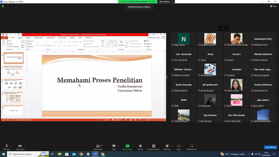
Task: Click NOTES in PowerPoint status bar
Action: click(106, 120)
